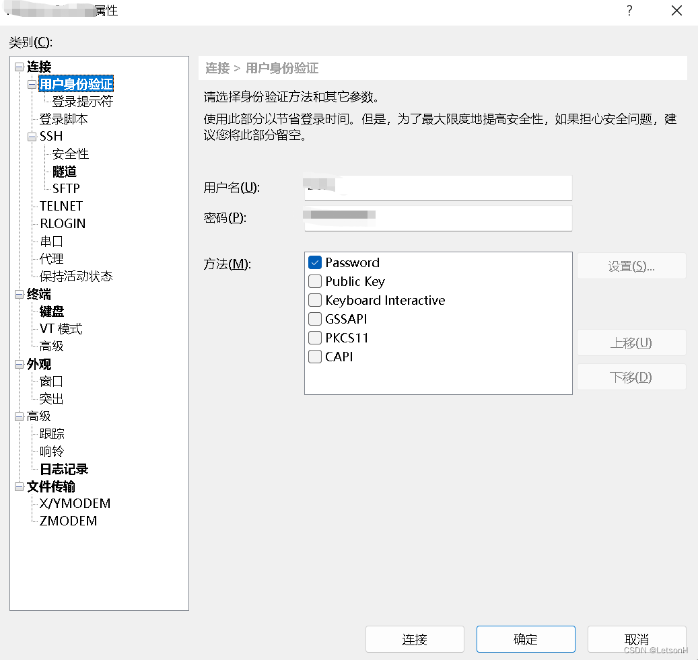The height and width of the screenshot is (660, 698).
Task: Open the TELNET settings page
Action: click(61, 206)
